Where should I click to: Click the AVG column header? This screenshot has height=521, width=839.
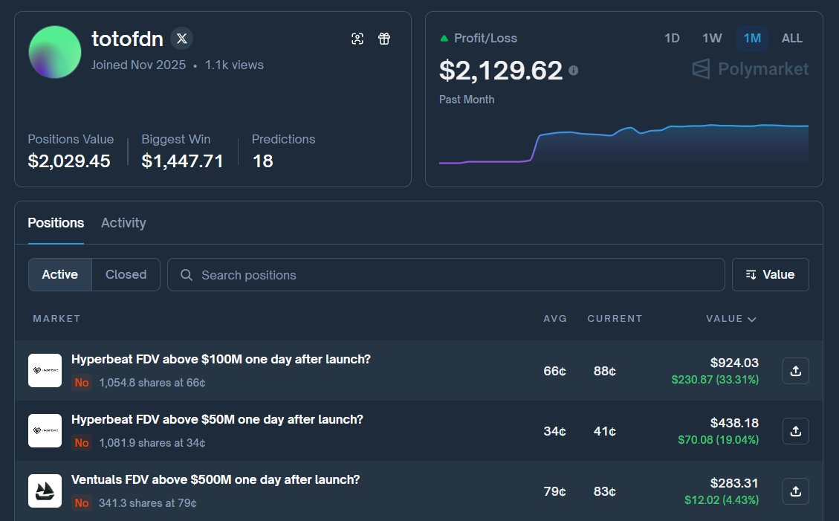tap(555, 319)
